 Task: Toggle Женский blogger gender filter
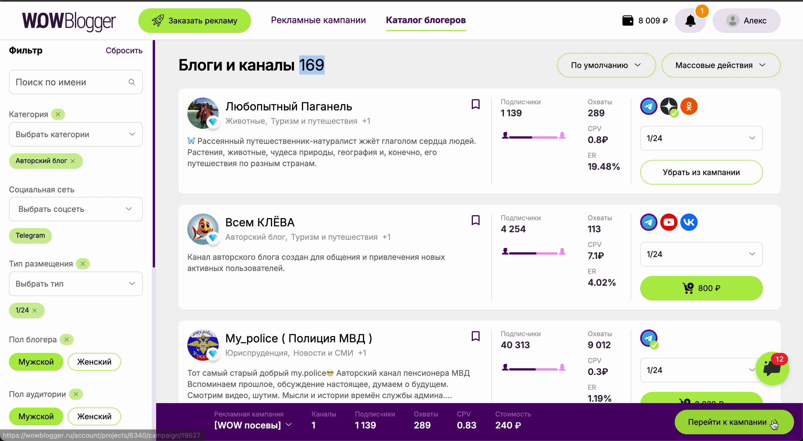click(94, 362)
